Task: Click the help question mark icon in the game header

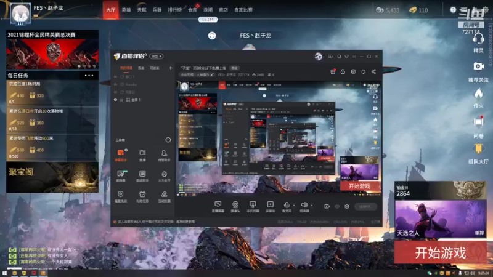Action: click(x=453, y=10)
